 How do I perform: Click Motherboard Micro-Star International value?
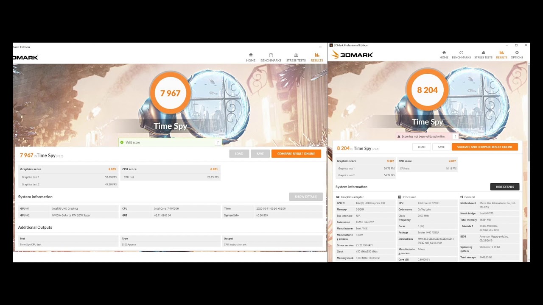pos(497,205)
